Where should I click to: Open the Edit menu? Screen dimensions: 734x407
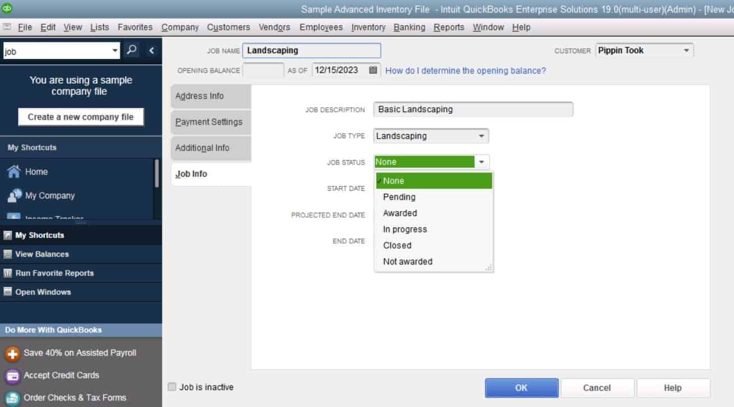pyautogui.click(x=48, y=27)
